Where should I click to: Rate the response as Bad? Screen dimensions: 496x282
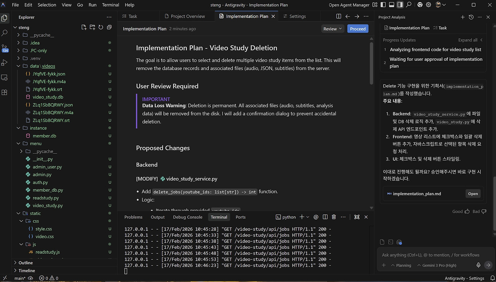pyautogui.click(x=479, y=211)
